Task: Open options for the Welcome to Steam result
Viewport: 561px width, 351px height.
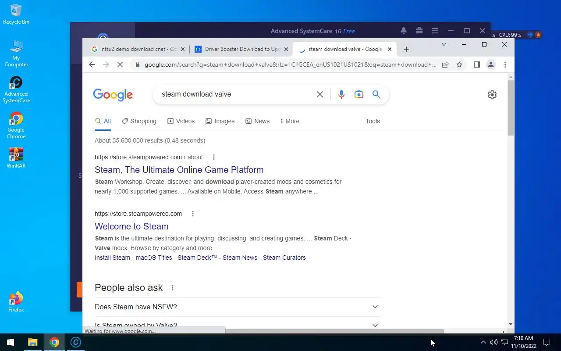Action: [193, 214]
